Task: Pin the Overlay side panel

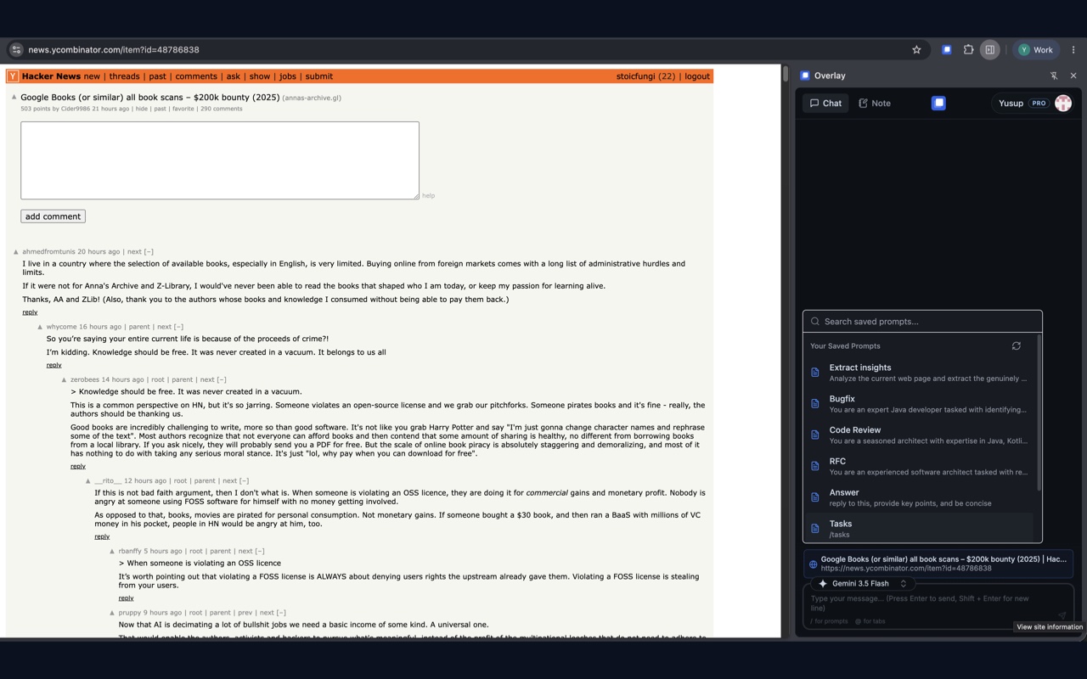Action: [1054, 76]
